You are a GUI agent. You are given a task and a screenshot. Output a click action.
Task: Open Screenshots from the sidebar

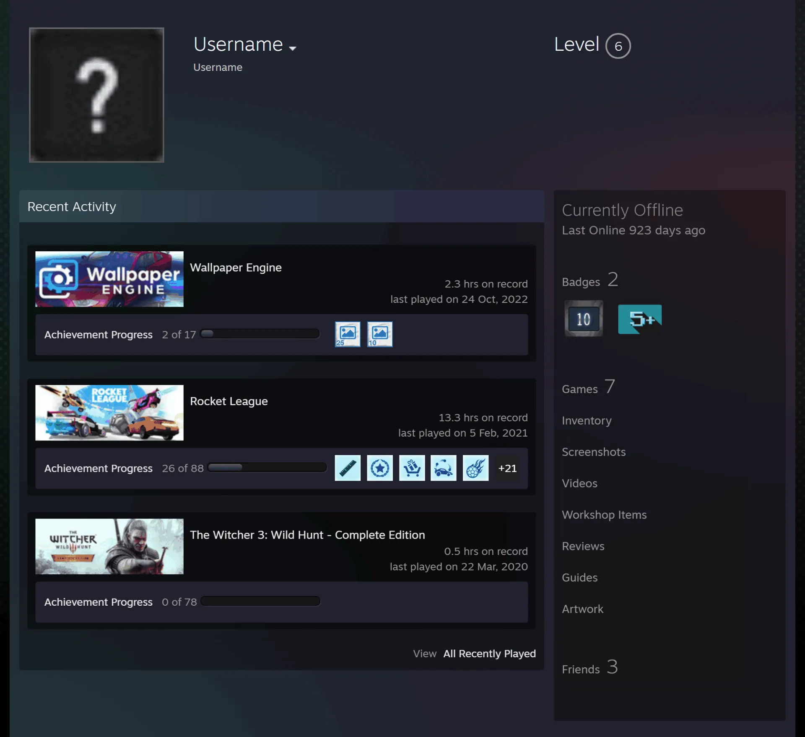594,452
